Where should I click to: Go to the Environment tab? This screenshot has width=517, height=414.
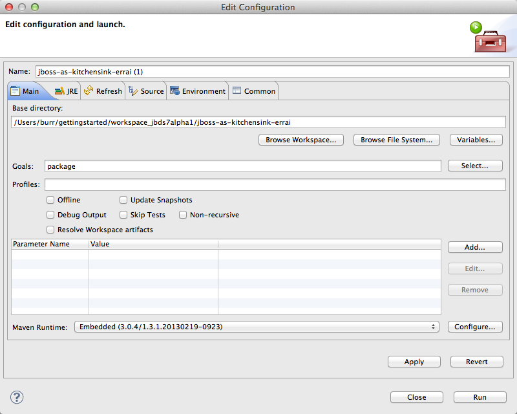point(198,91)
